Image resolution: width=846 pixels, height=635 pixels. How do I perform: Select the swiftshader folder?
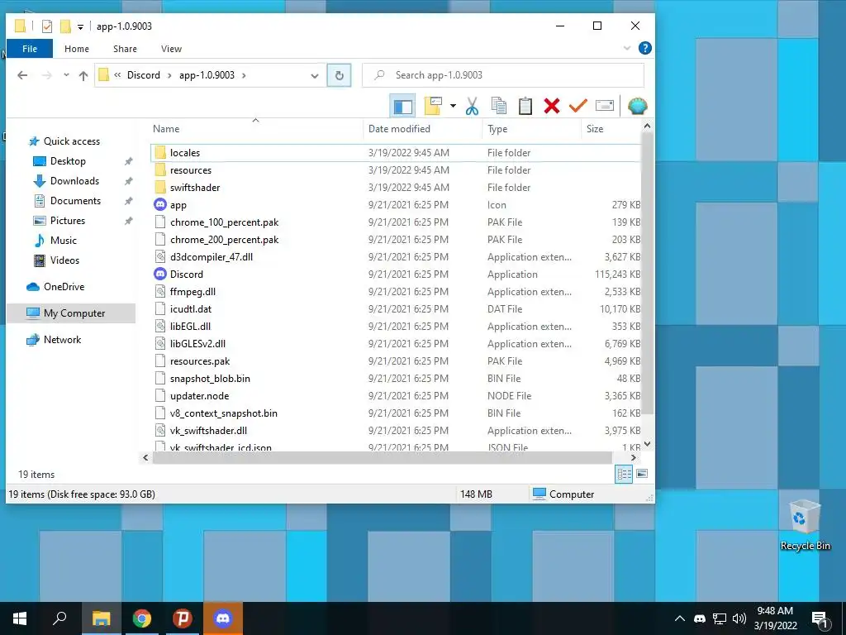tap(396, 188)
